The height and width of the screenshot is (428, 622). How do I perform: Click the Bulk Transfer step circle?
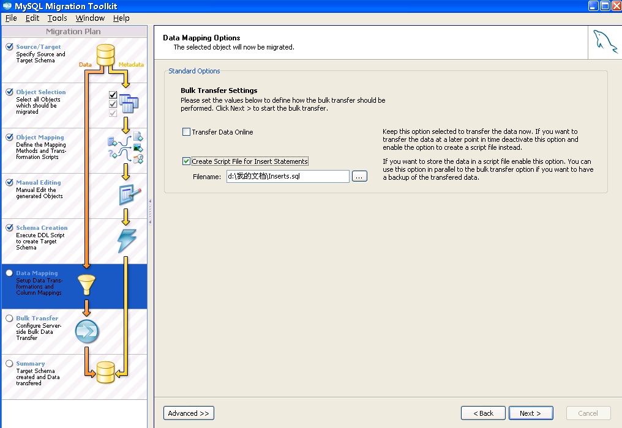point(10,318)
